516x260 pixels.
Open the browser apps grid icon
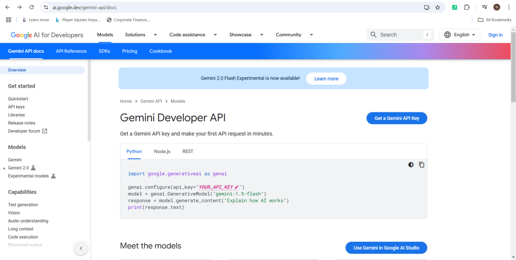coord(9,20)
